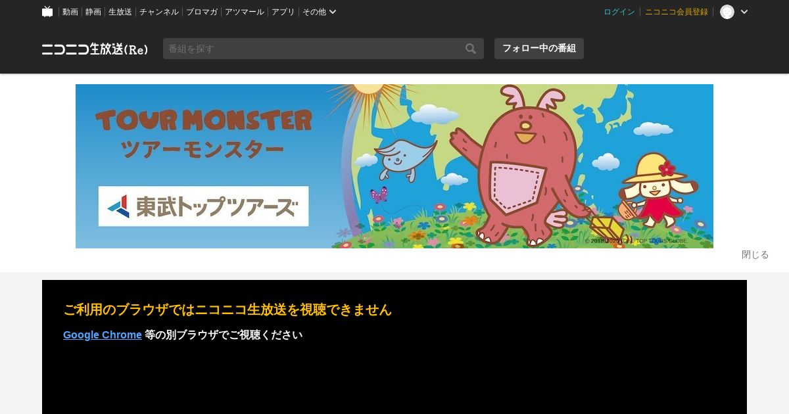Click the ニコニコ生放送(Re) logo
Viewport: 789px width, 414px height.
click(x=95, y=49)
